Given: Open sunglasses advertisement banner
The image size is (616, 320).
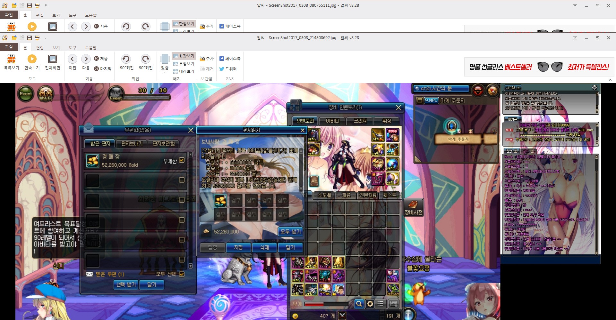Looking at the screenshot, I should [x=539, y=67].
